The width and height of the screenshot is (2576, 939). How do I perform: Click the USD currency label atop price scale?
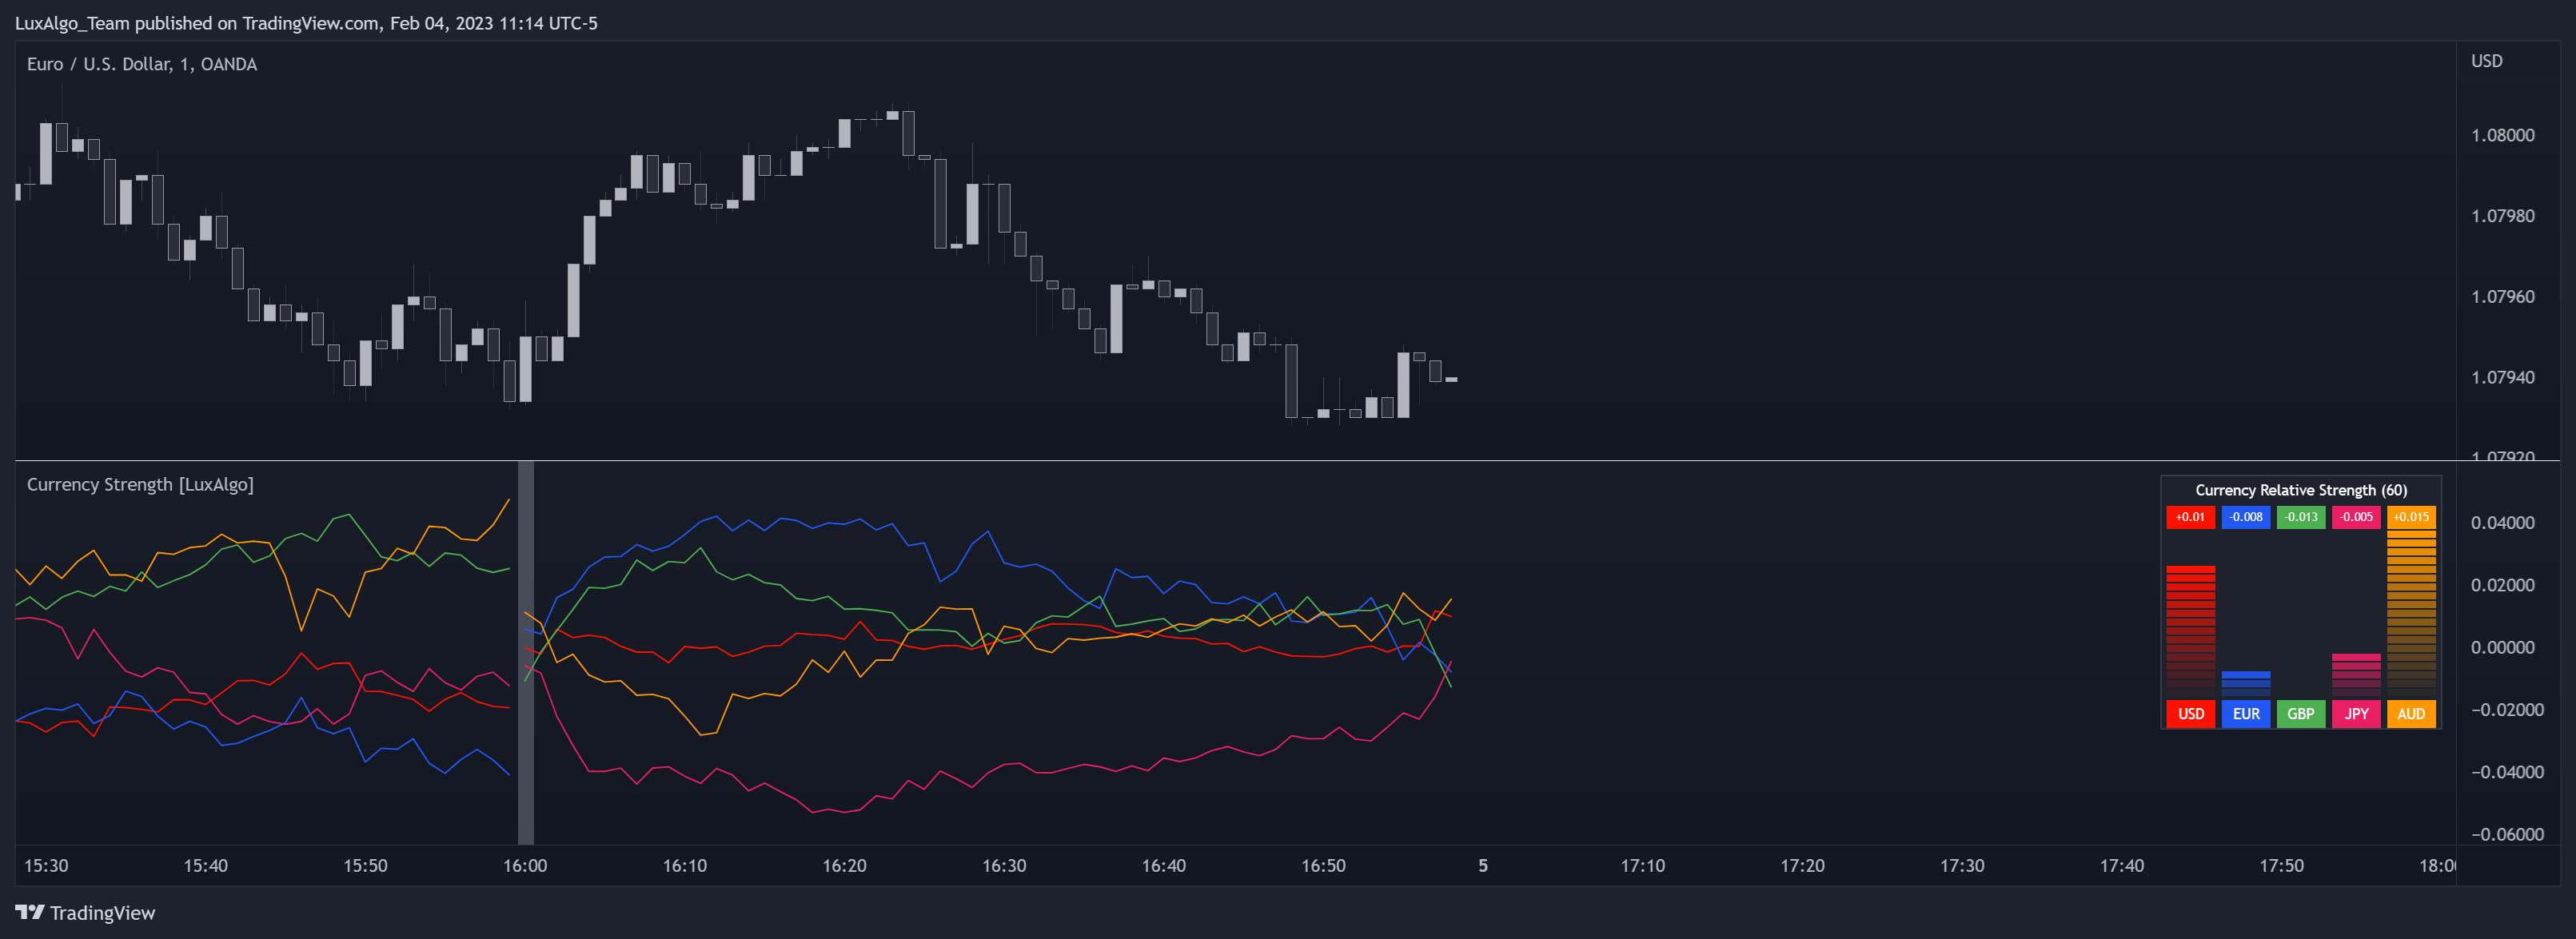(x=2486, y=61)
